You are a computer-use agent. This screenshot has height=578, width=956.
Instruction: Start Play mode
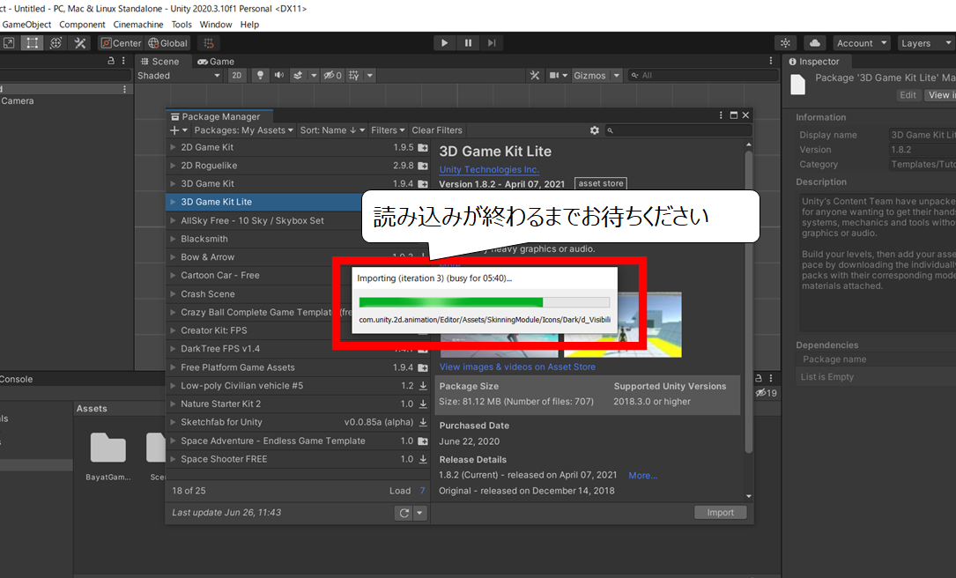444,42
